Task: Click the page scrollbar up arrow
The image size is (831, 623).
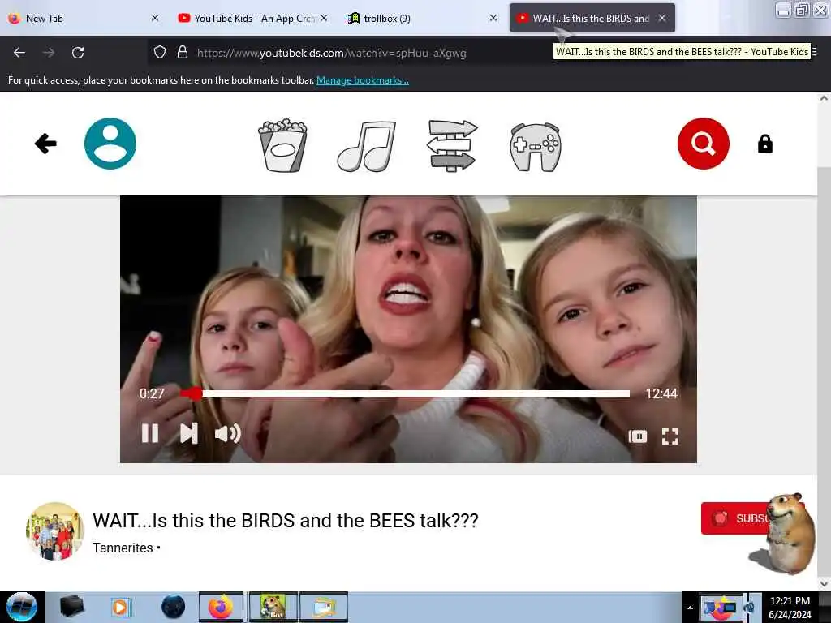Action: pyautogui.click(x=825, y=98)
